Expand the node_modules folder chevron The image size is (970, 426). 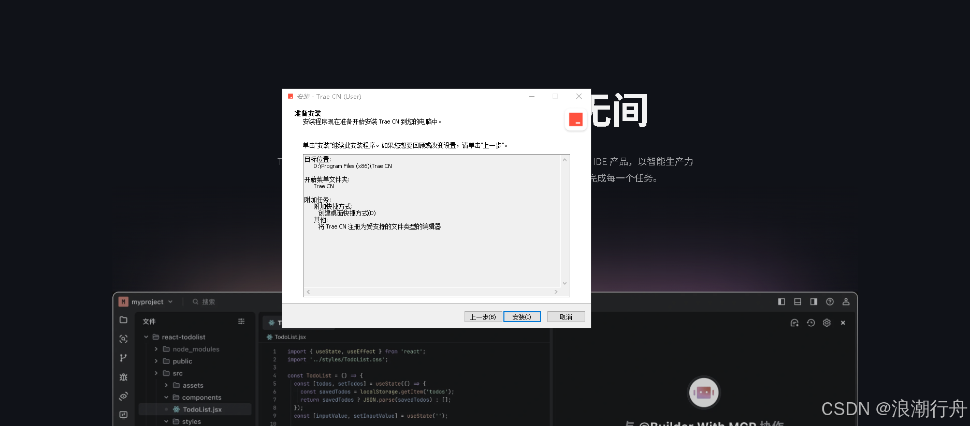(156, 349)
